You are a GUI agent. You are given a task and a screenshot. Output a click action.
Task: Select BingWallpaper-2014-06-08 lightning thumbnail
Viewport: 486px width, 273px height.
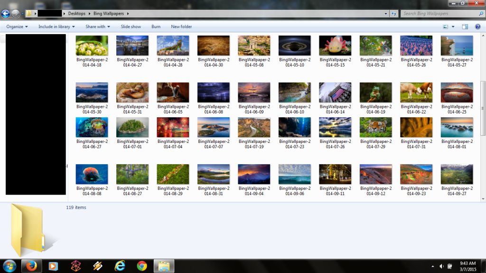(x=214, y=93)
